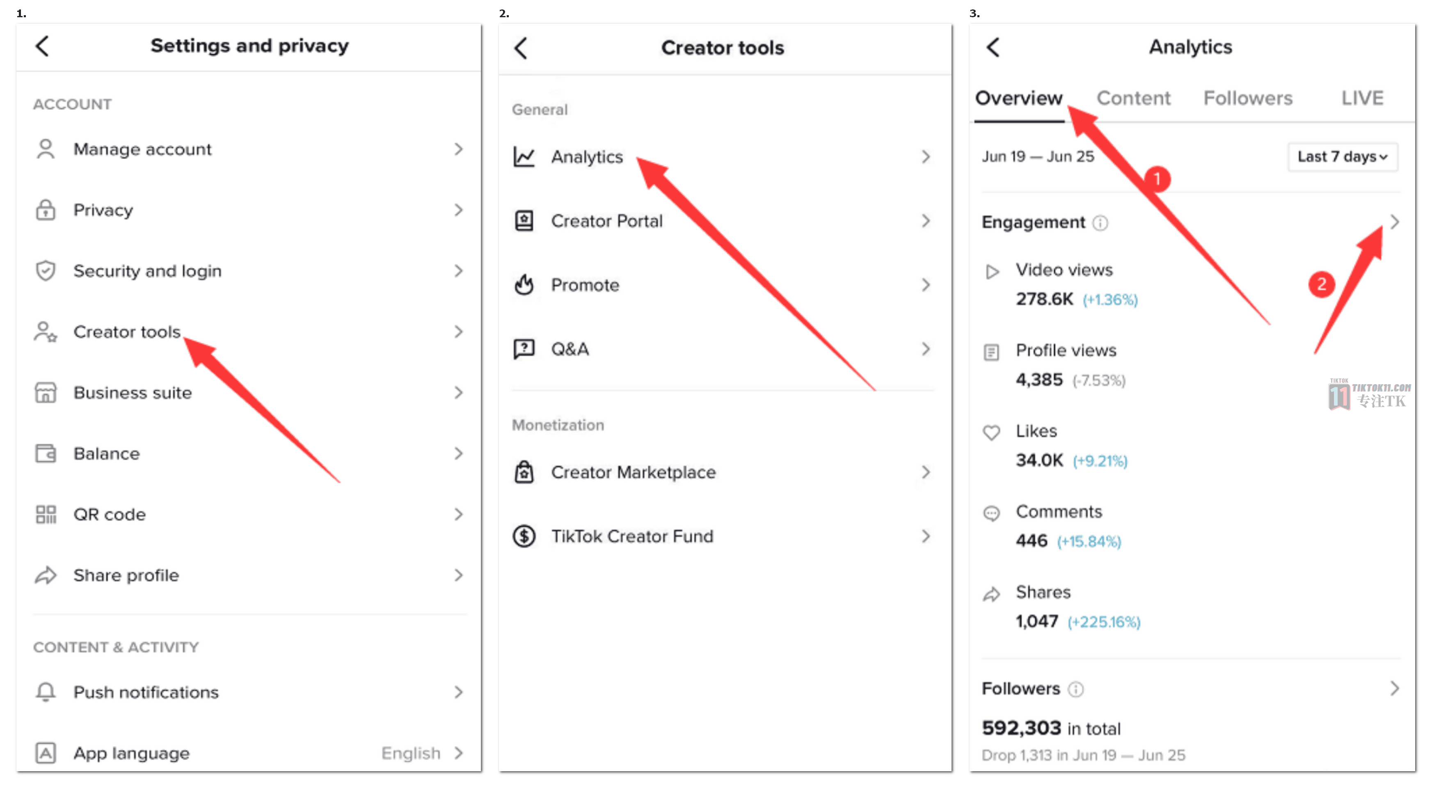Click the 34.0K likes value
The image size is (1432, 788).
point(1040,460)
